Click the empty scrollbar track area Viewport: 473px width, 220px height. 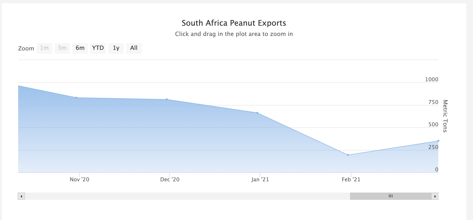(x=181, y=196)
